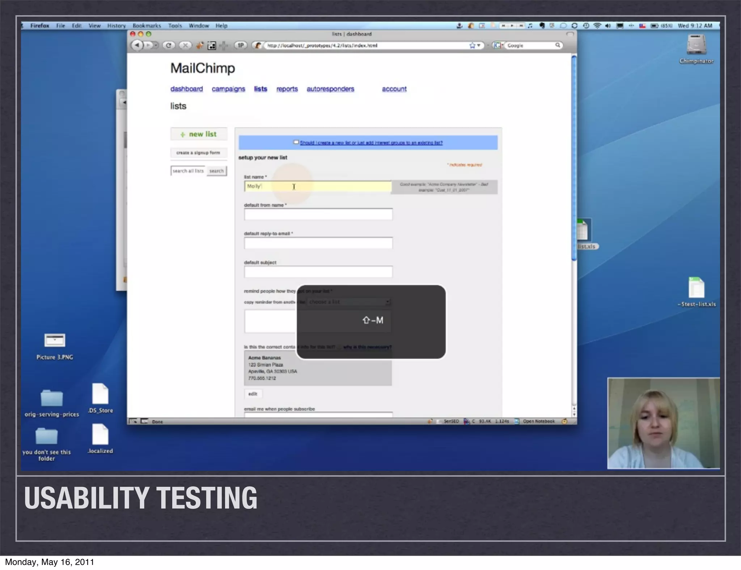Click the search magnifier icon
Viewport: 741px width, 570px height.
click(x=558, y=45)
